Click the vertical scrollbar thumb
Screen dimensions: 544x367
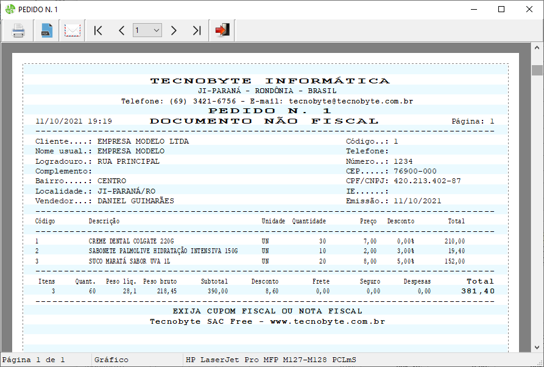[x=537, y=69]
